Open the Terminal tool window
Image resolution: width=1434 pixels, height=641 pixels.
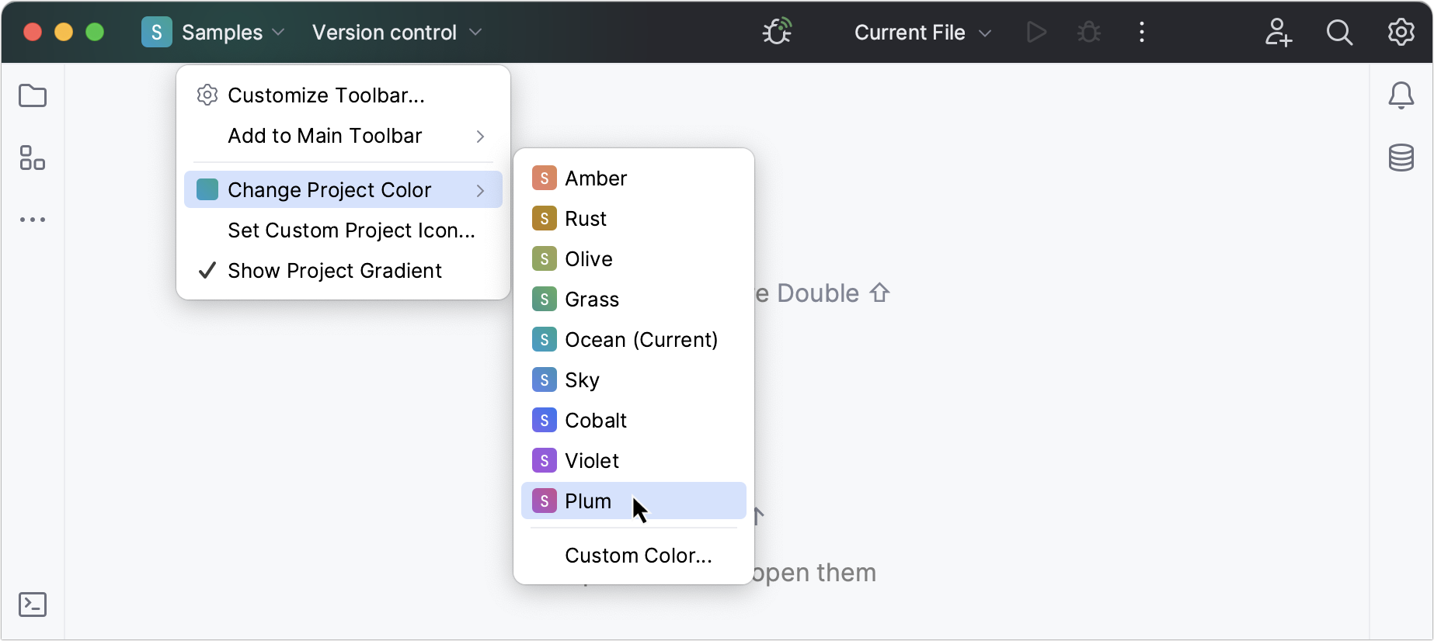pos(32,605)
